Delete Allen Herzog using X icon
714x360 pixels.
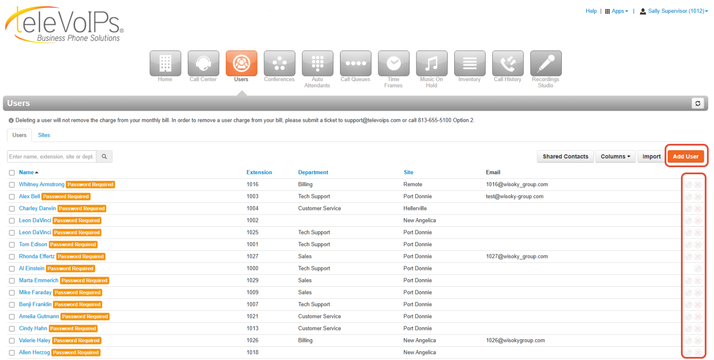click(698, 352)
